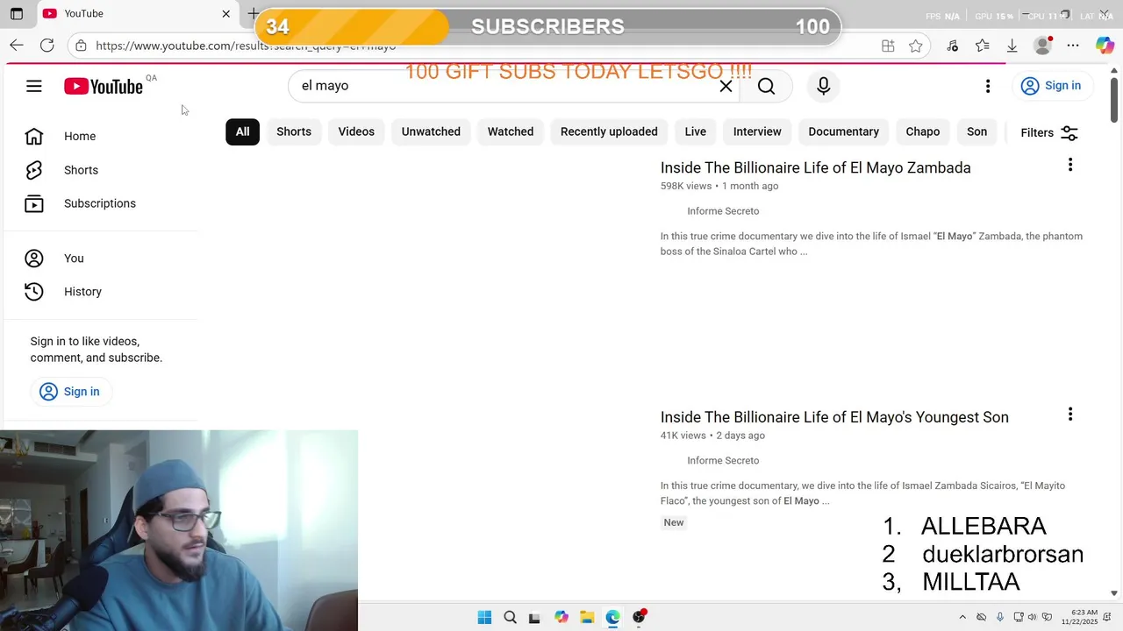Open the media control music icon
The image size is (1123, 631).
(953, 46)
